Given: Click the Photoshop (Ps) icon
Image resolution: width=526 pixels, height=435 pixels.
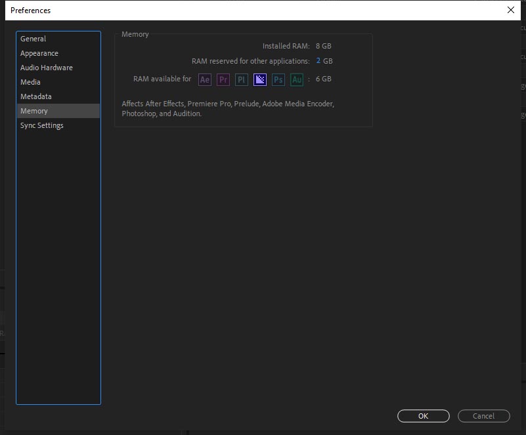Looking at the screenshot, I should point(278,79).
